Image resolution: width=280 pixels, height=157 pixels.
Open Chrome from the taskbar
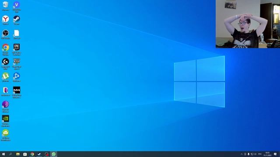click(x=32, y=154)
